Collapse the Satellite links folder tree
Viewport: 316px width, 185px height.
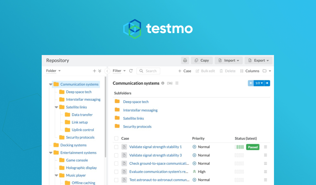pos(56,107)
